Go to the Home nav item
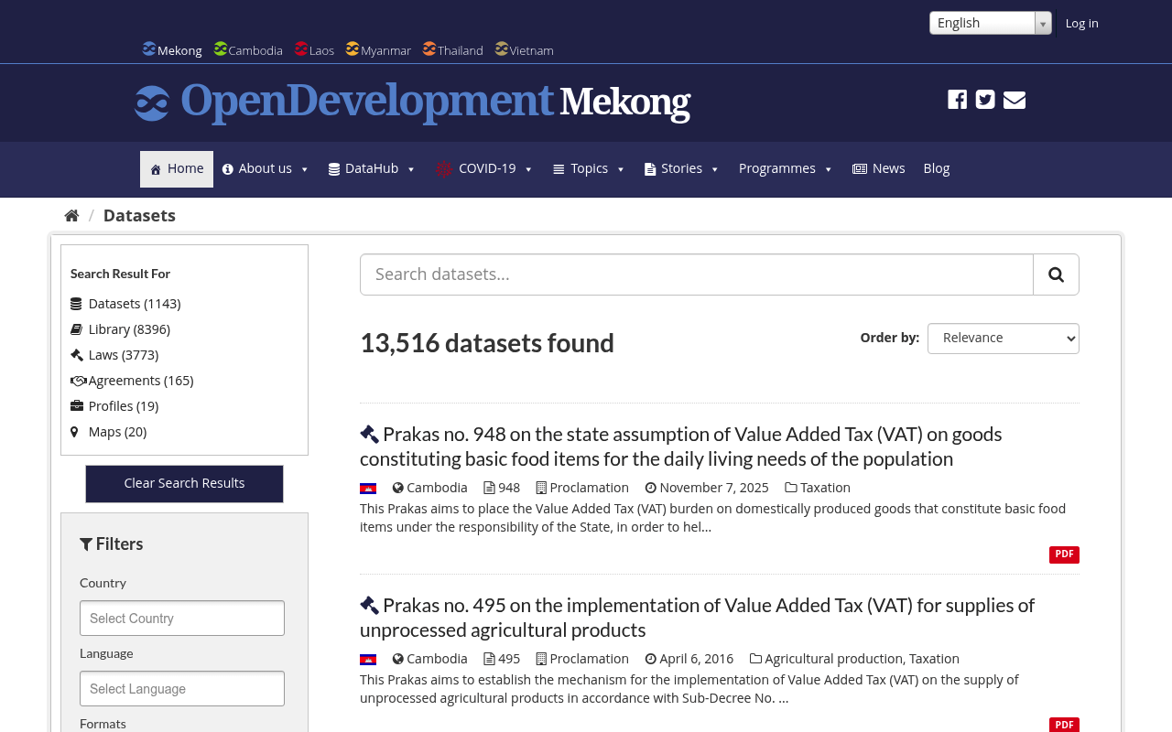 177,169
